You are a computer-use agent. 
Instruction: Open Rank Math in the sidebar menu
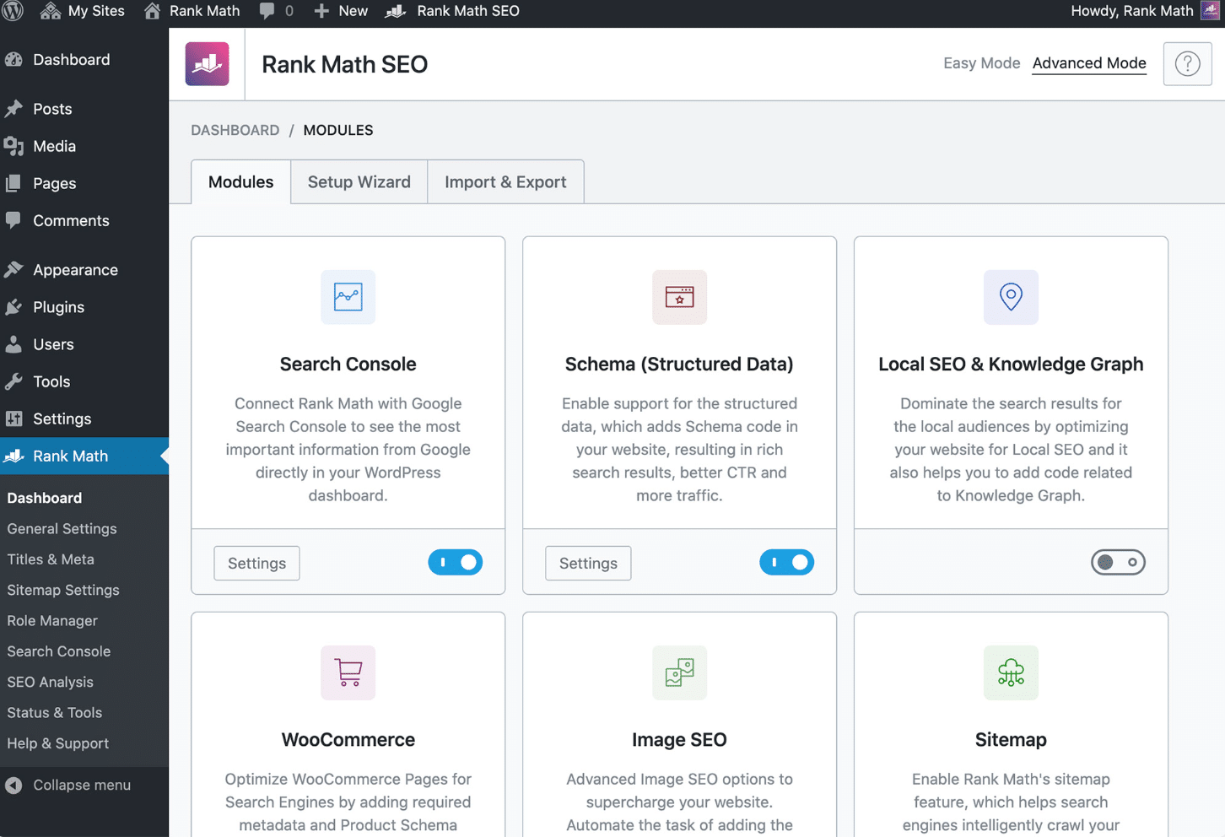(x=84, y=456)
